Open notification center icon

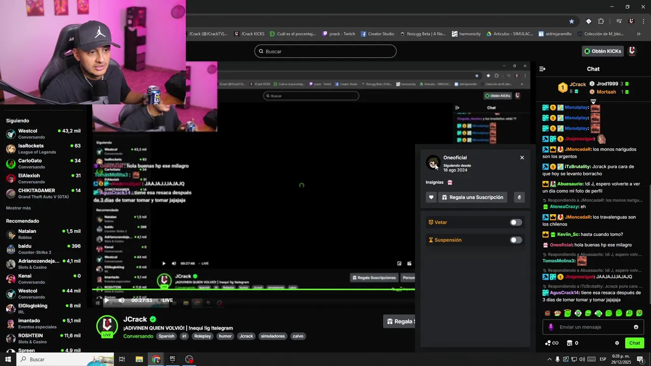coord(640,359)
